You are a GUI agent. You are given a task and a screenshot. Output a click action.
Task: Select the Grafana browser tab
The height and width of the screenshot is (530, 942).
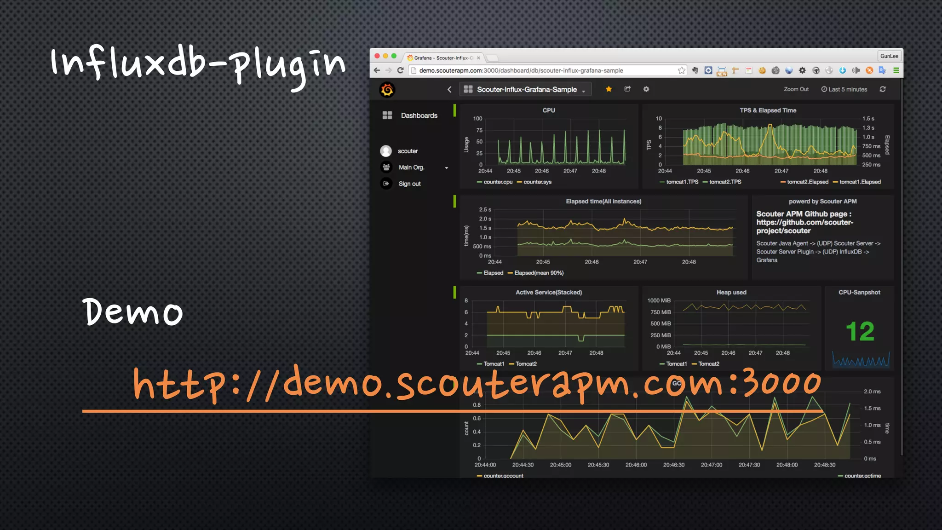click(442, 58)
